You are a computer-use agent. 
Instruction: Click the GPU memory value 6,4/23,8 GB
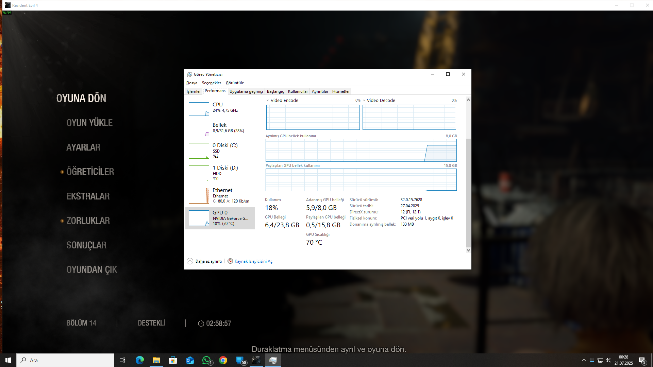(282, 225)
